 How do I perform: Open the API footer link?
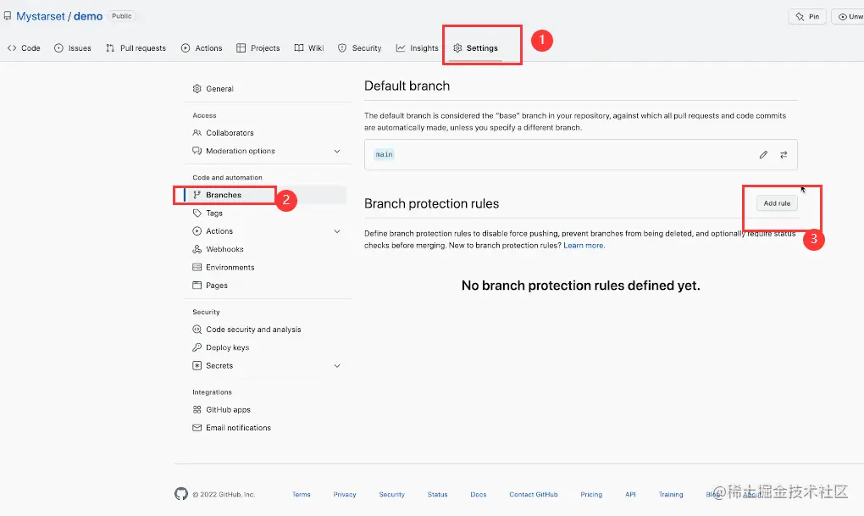pos(630,495)
